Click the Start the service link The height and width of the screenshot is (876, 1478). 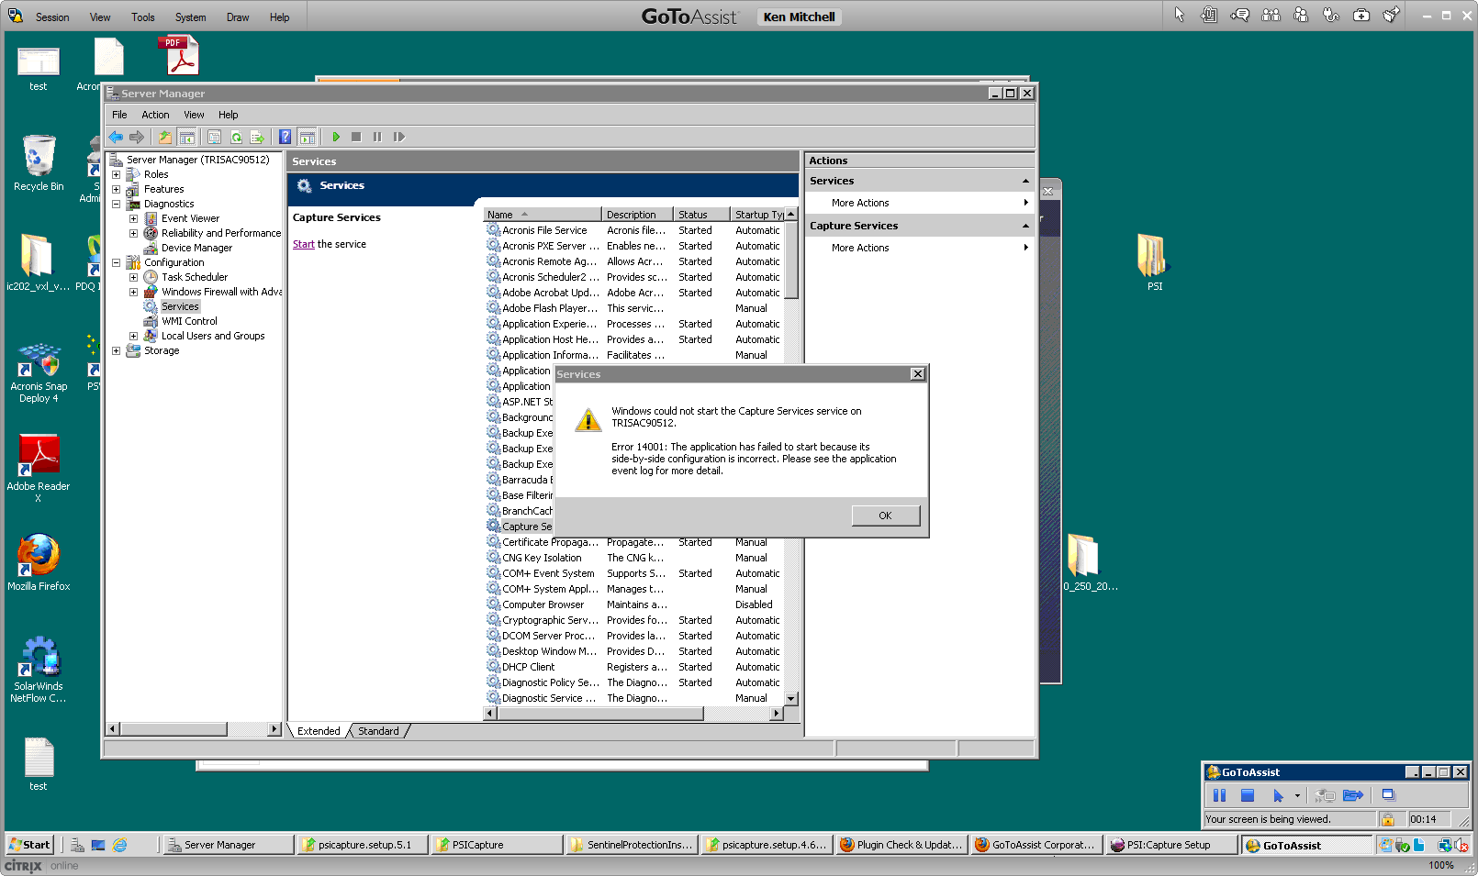point(303,244)
